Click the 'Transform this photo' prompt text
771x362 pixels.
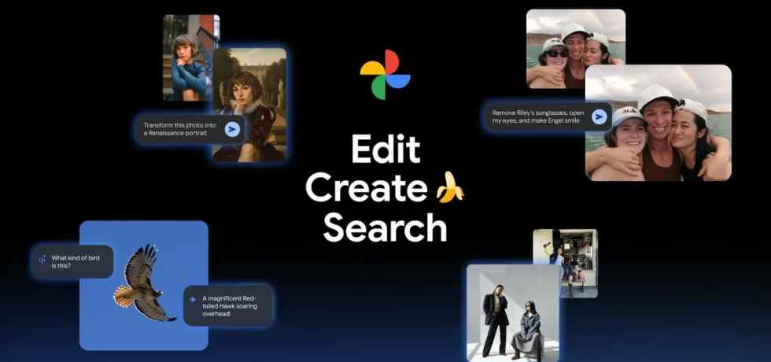click(x=179, y=129)
